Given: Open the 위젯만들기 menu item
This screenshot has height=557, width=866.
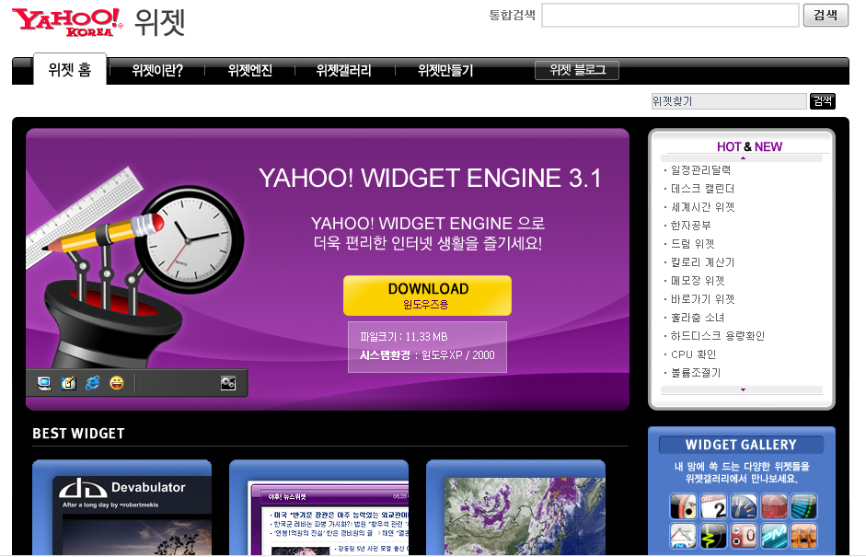Looking at the screenshot, I should point(445,71).
